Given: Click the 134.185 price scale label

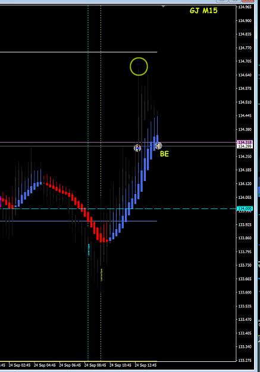Looking at the screenshot, I should coord(245,170).
